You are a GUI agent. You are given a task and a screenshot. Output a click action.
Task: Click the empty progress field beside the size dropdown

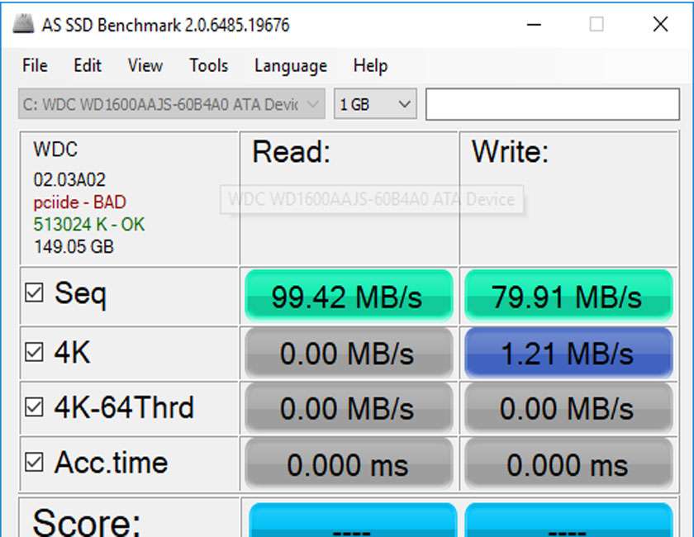coord(554,103)
